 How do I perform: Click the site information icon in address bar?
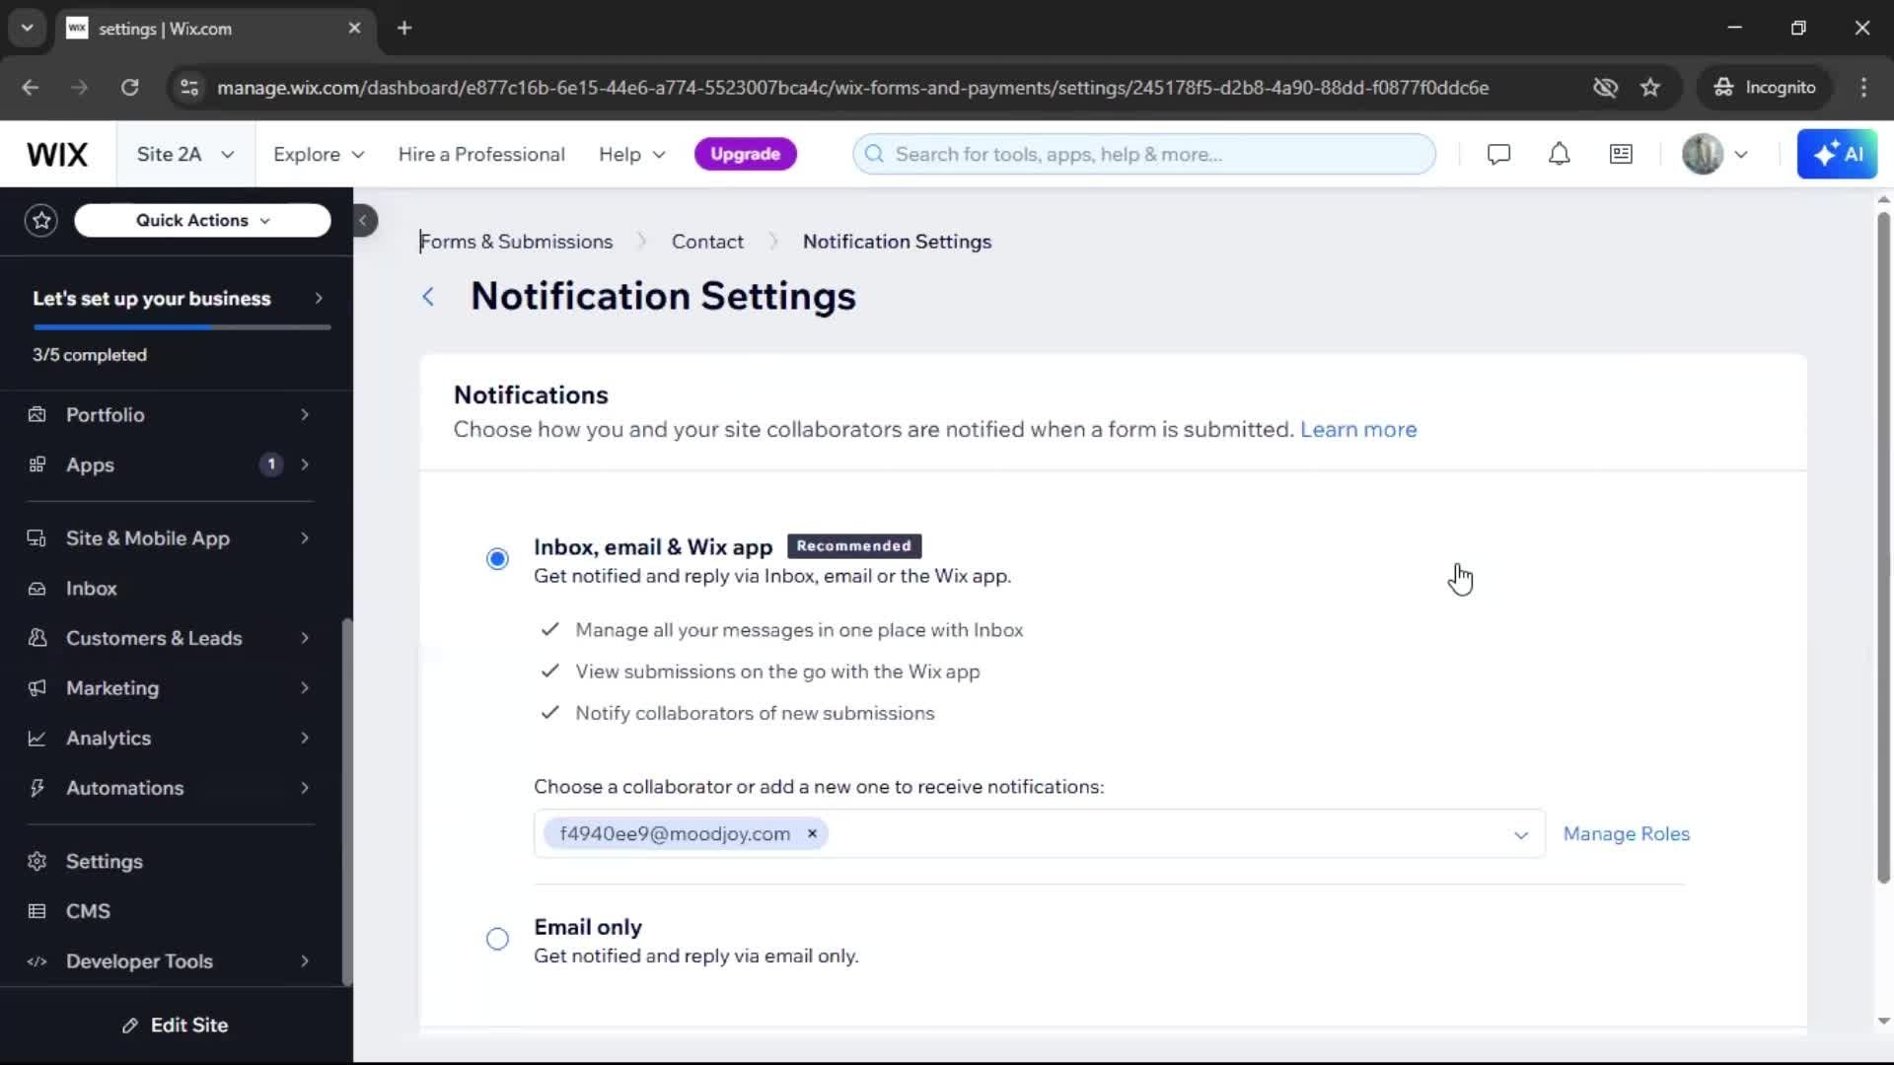pyautogui.click(x=188, y=88)
